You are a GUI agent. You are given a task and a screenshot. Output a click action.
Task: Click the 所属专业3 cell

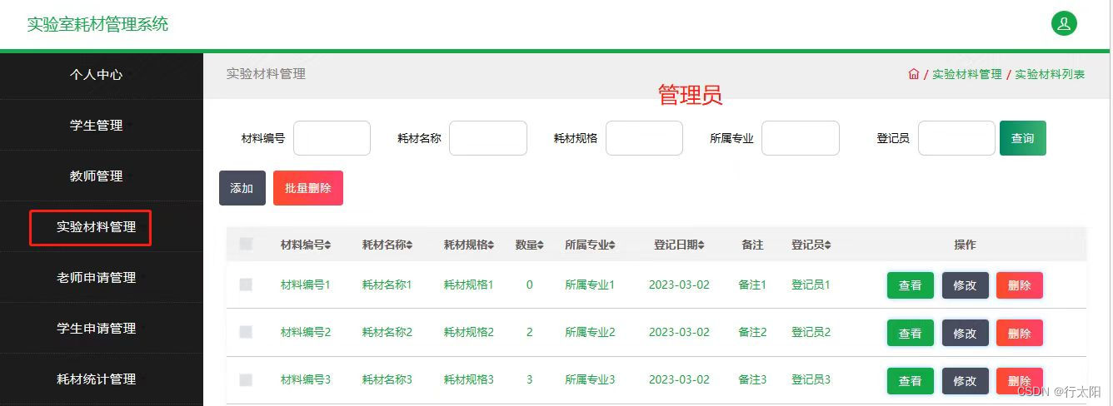[x=590, y=379]
